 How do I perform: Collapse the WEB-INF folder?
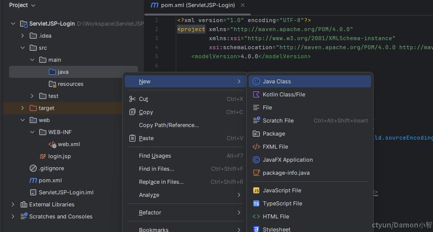(x=32, y=132)
